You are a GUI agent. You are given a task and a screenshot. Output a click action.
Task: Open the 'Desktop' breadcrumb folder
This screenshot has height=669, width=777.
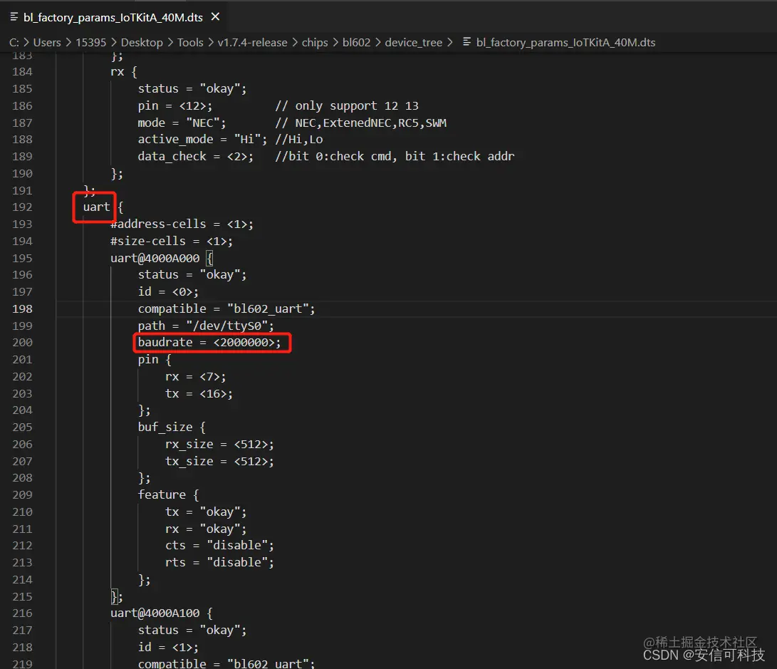(x=142, y=43)
